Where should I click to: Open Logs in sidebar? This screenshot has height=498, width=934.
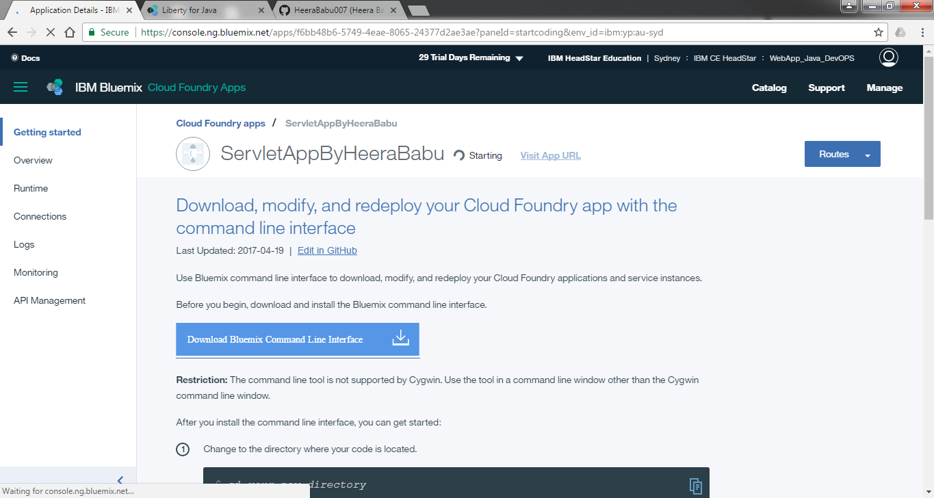coord(24,244)
